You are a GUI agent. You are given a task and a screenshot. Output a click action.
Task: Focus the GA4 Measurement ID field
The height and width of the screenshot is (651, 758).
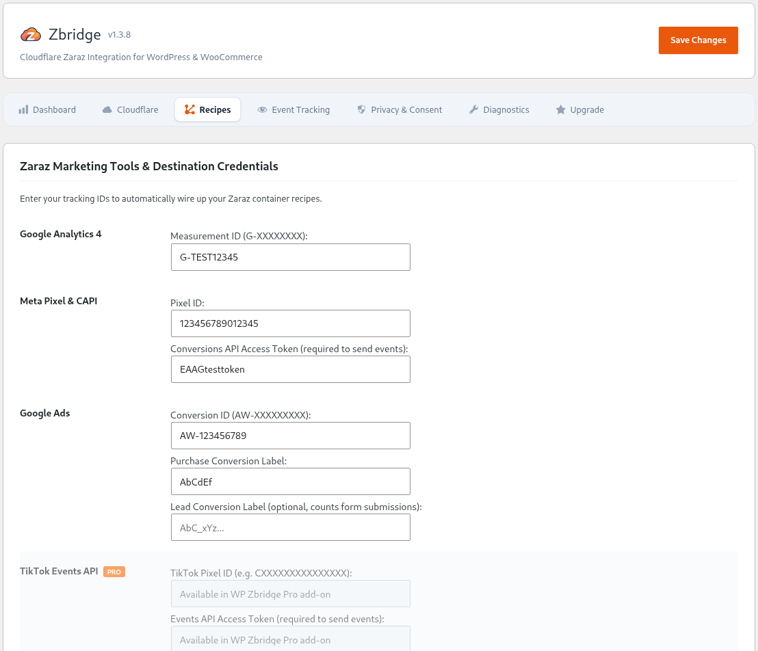tap(291, 257)
